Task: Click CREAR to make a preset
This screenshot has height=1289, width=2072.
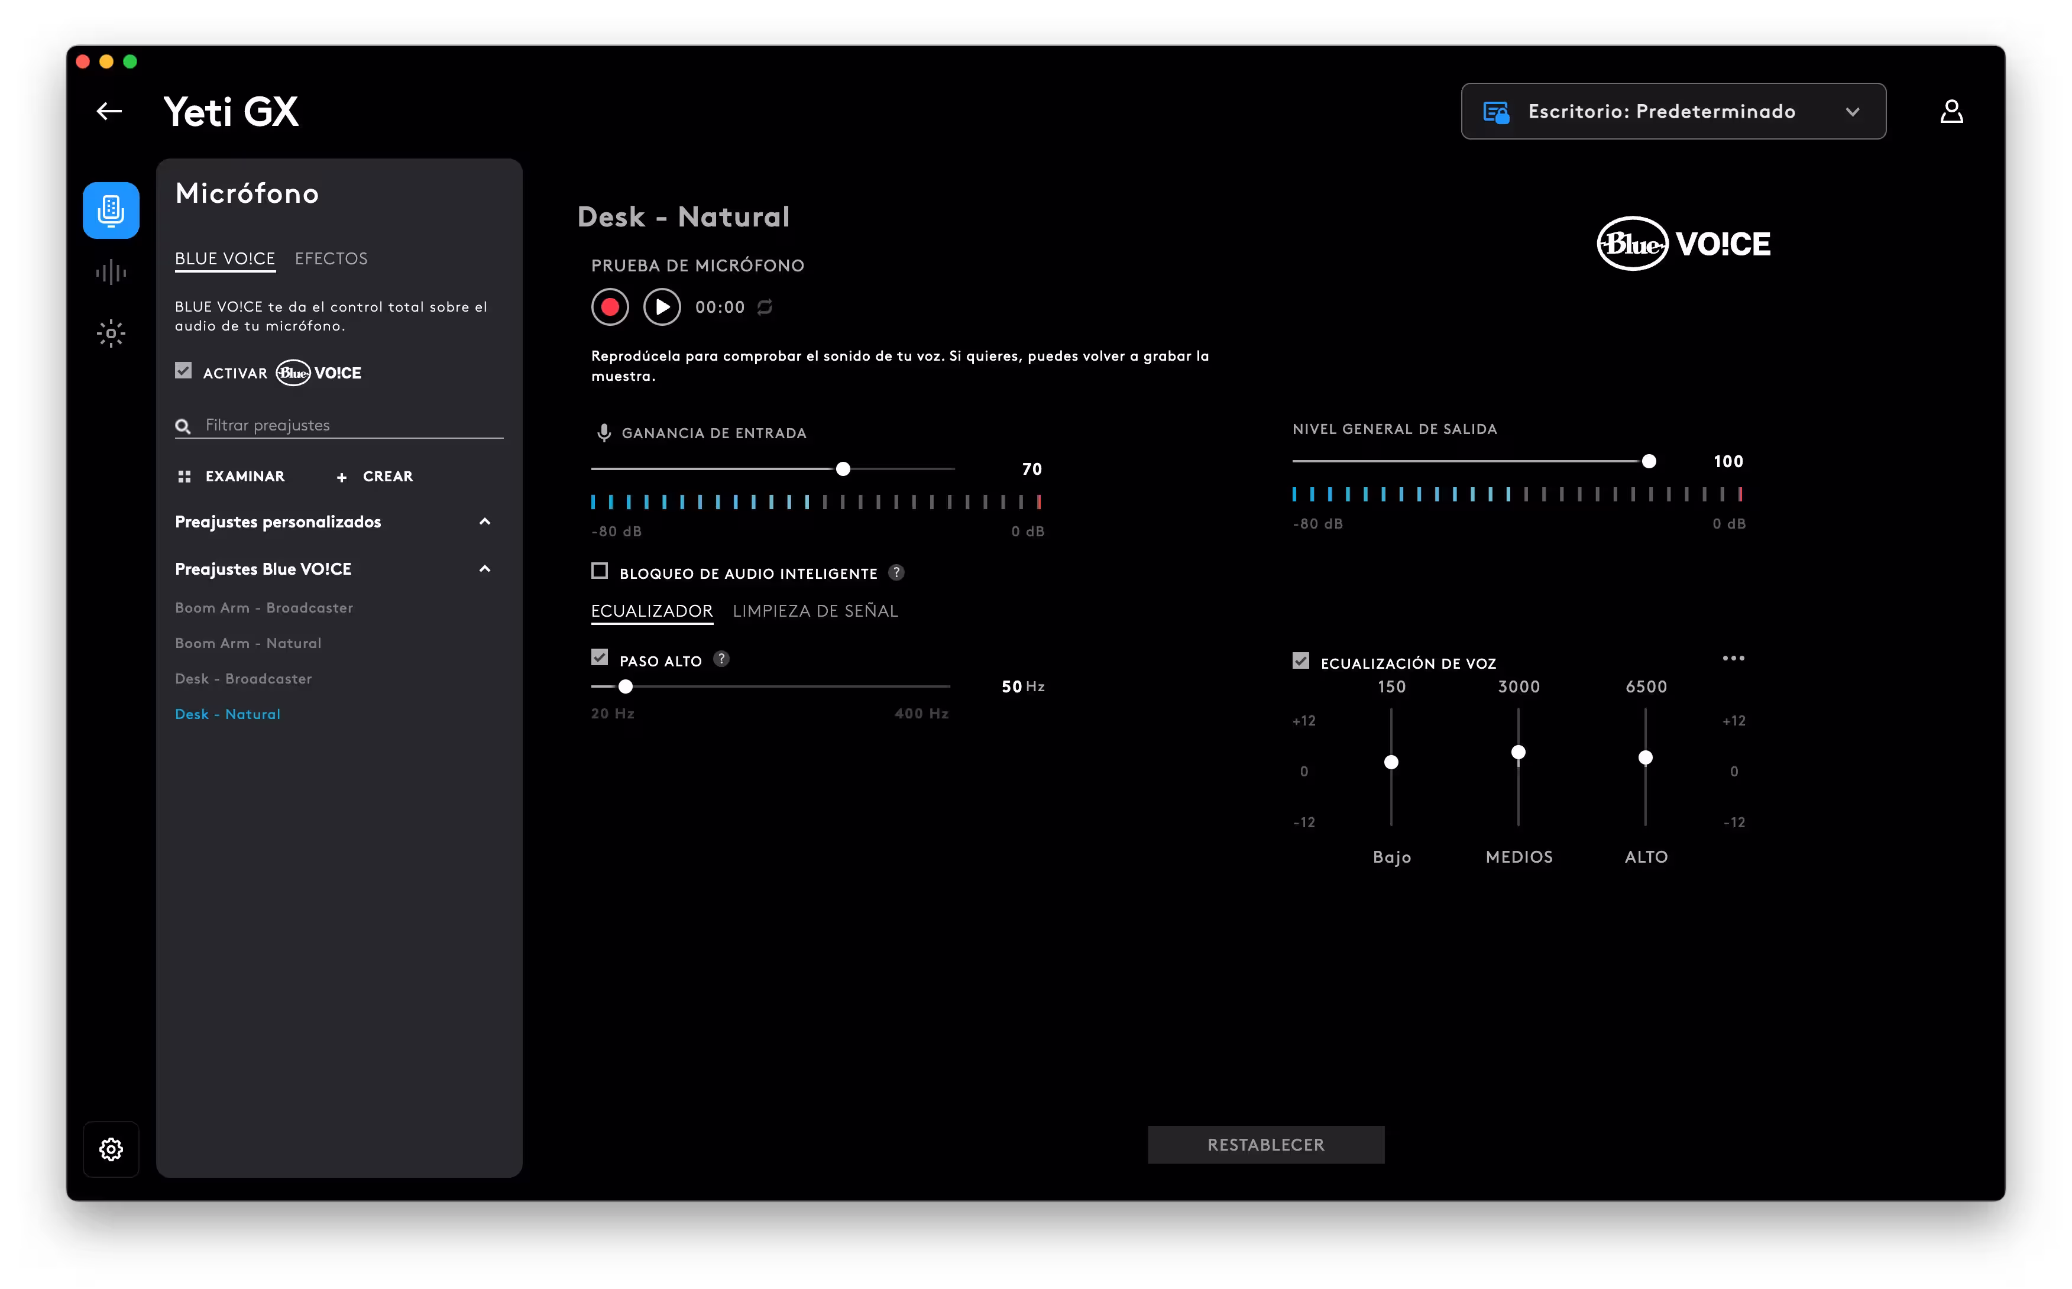Action: click(x=375, y=477)
